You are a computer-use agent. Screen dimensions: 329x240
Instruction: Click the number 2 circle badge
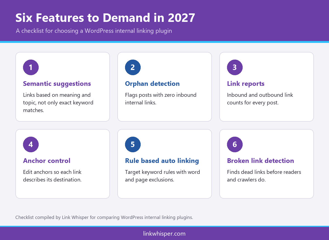tap(133, 67)
